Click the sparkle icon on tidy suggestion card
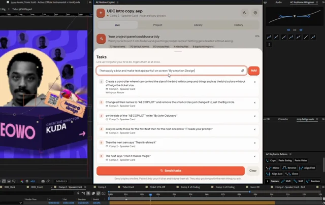The width and height of the screenshot is (325, 205). tap(101, 39)
